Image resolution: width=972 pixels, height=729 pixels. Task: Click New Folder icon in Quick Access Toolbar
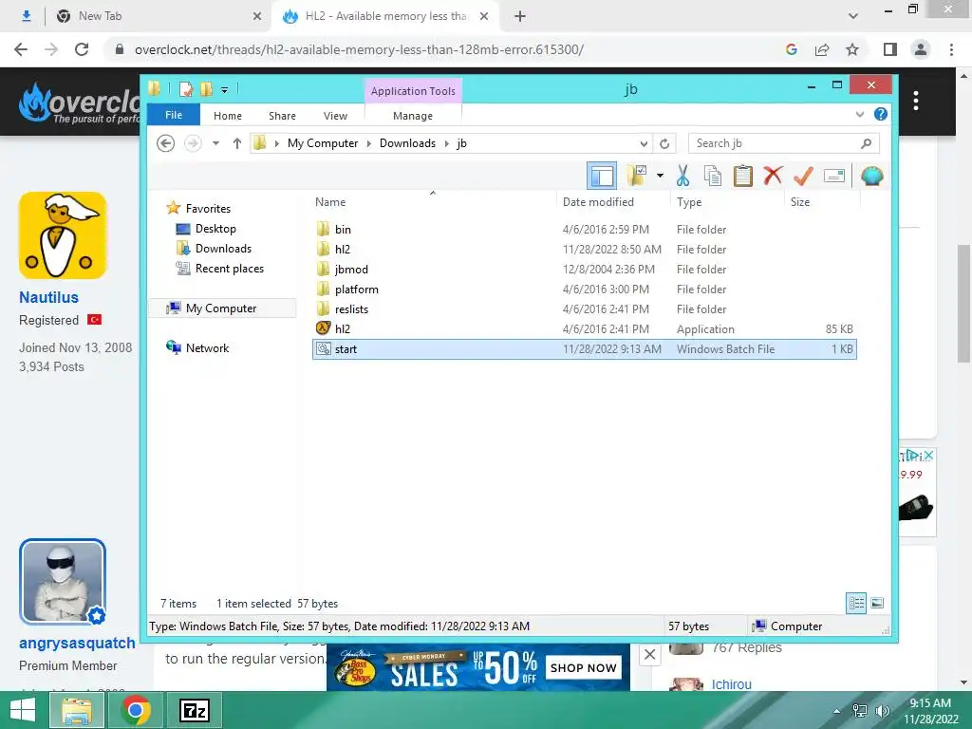pos(206,90)
